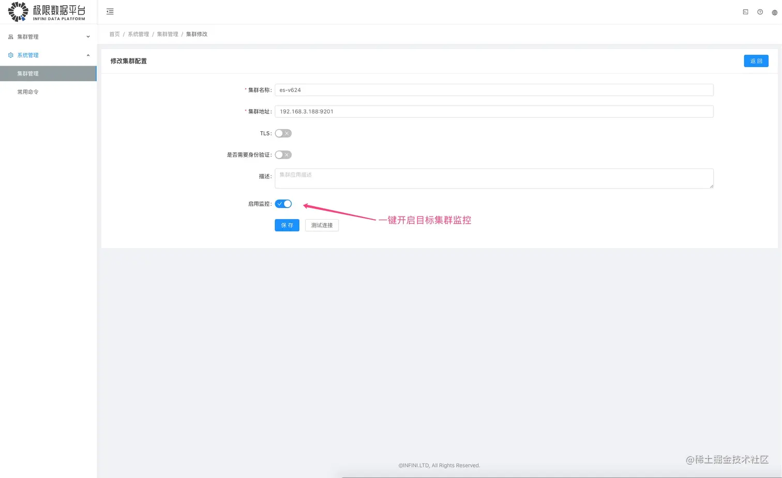This screenshot has width=782, height=478.
Task: Open the language globe icon
Action: click(x=774, y=11)
